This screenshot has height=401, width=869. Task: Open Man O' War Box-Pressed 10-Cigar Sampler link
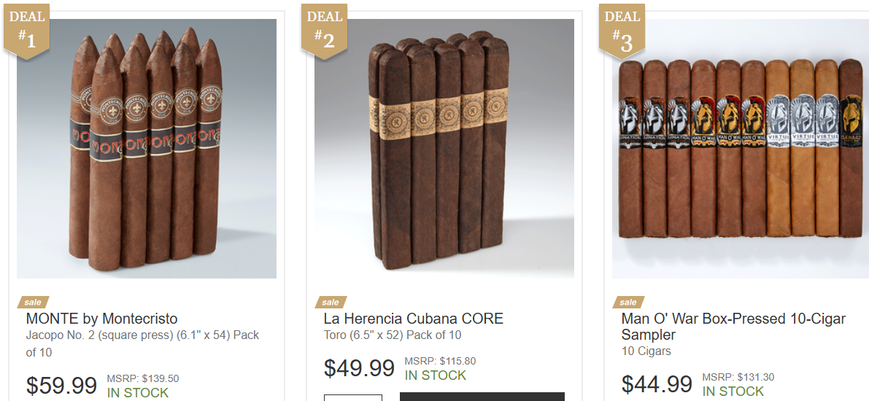(x=733, y=327)
